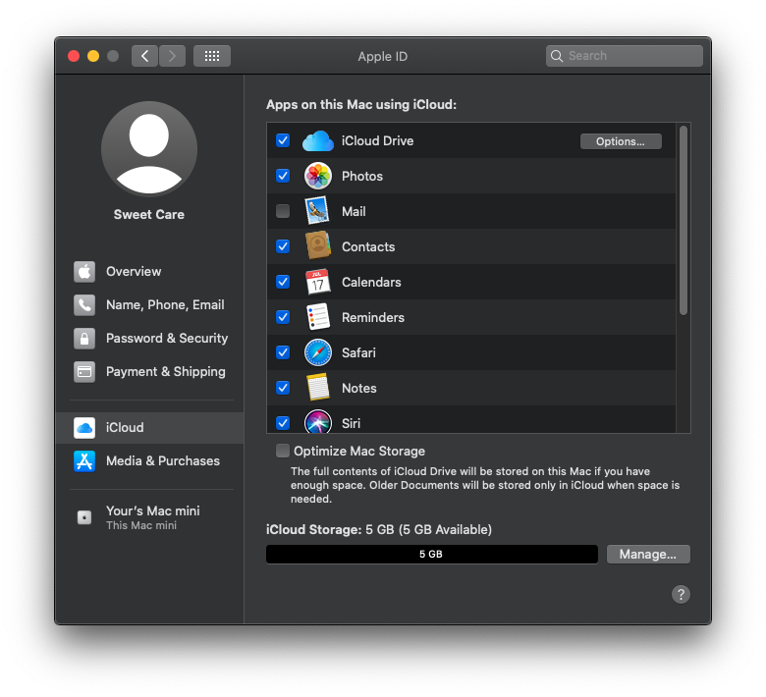Go forward with the right chevron
766x697 pixels.
[172, 56]
